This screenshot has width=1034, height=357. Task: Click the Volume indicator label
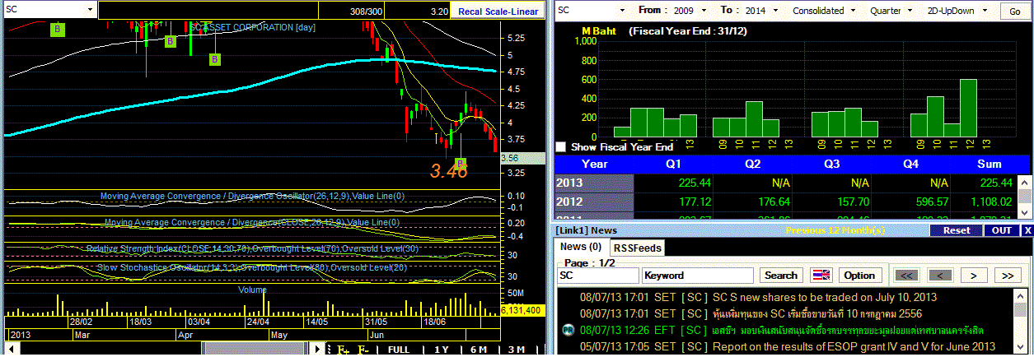252,290
